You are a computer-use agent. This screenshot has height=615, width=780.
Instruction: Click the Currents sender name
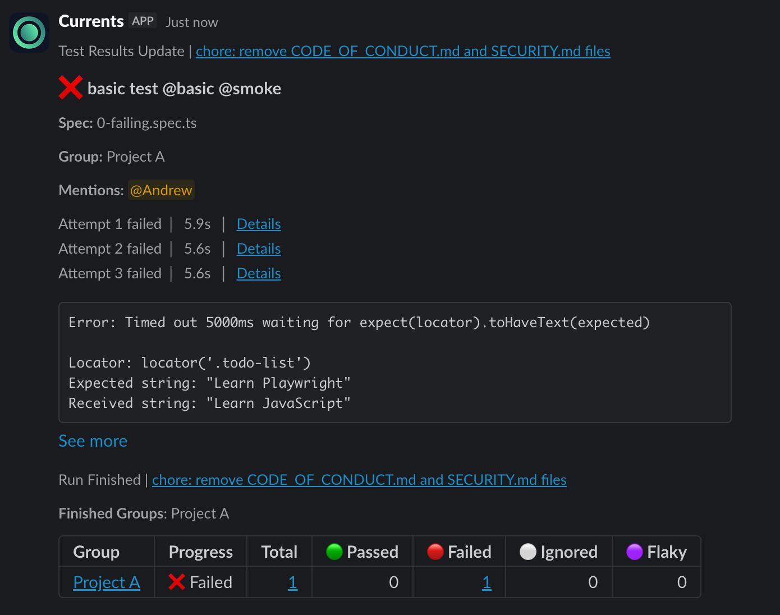coord(91,21)
